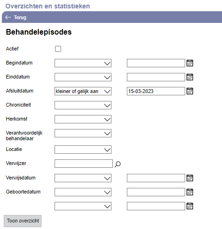Click magnifier icon next to Verwijzer

118,164
